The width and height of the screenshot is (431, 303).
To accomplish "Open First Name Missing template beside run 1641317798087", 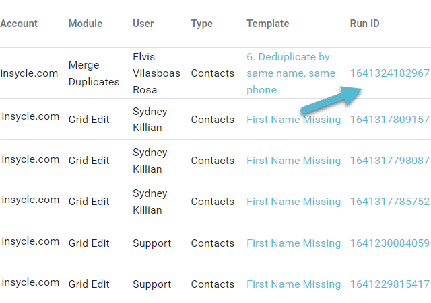I will click(x=294, y=161).
